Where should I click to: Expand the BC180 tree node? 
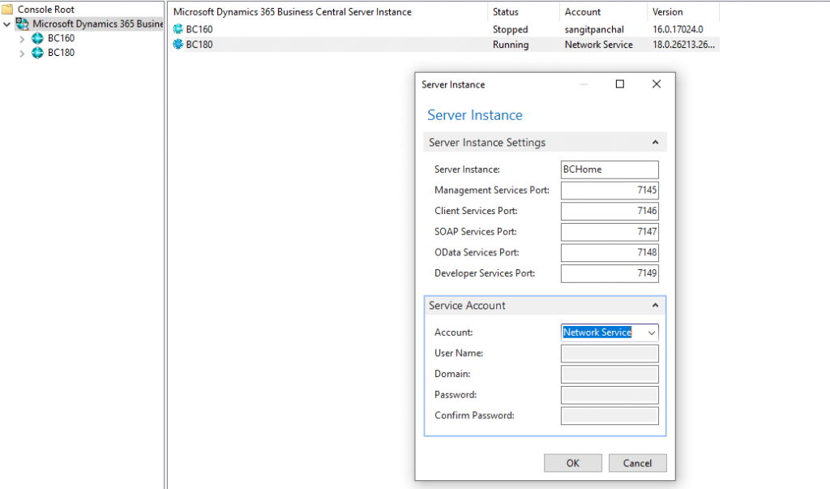[x=21, y=53]
